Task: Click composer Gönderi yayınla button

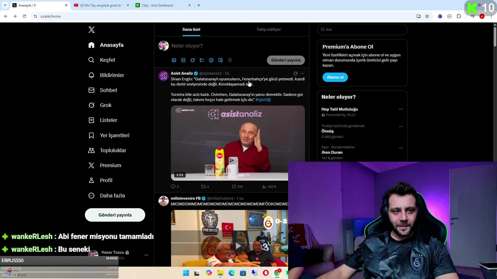Action: coord(286,60)
